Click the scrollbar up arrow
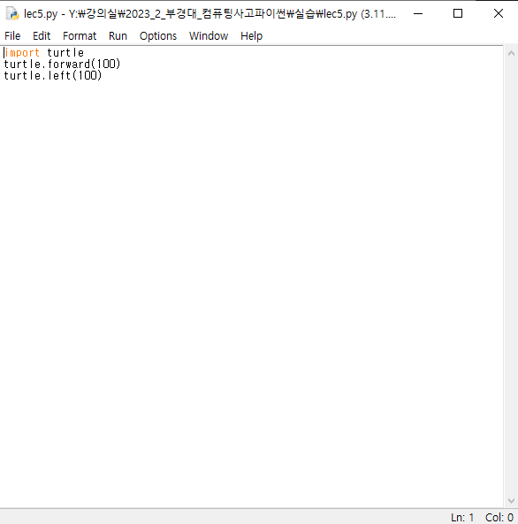 (x=511, y=53)
